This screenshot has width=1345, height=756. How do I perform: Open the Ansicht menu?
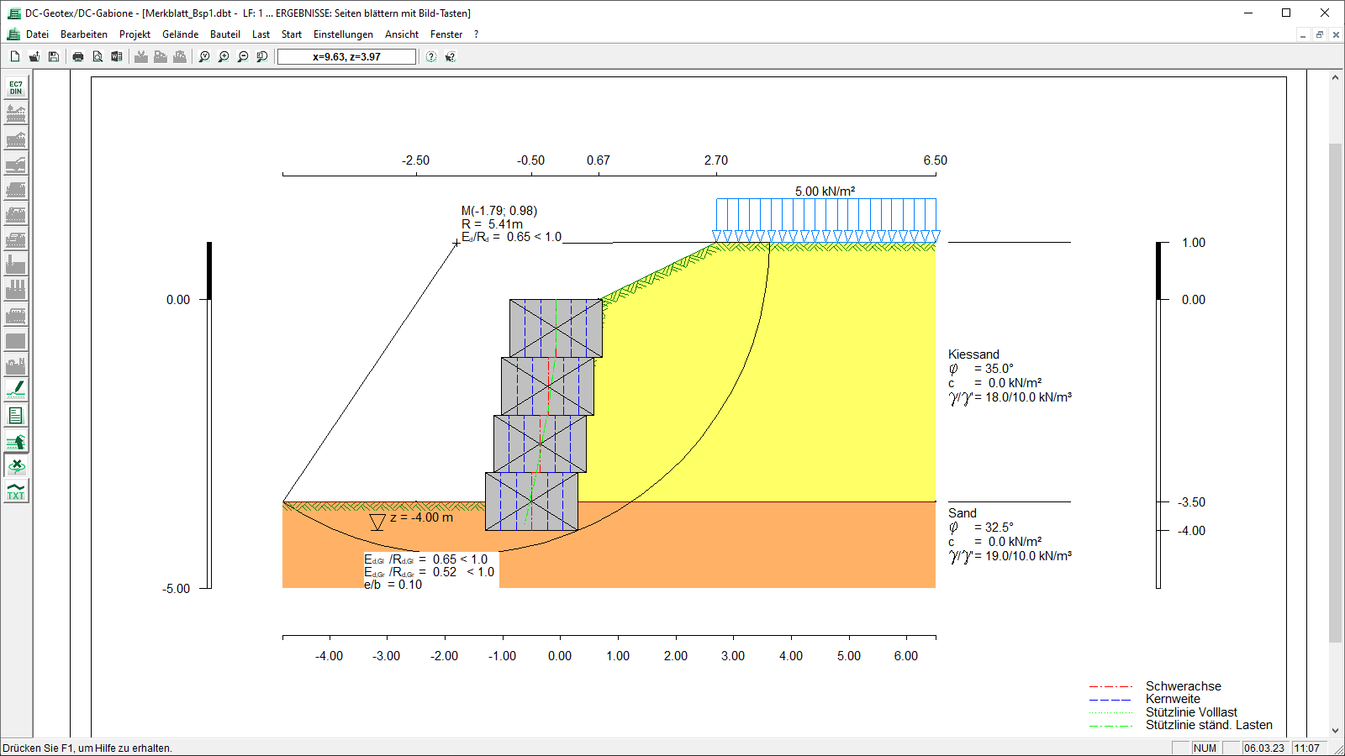[x=402, y=34]
